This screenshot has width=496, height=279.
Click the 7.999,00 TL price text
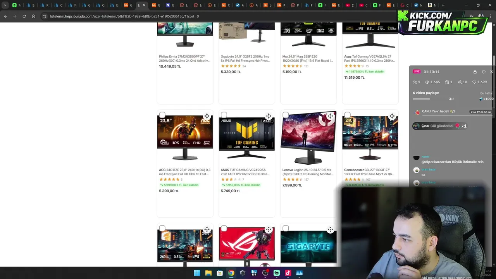coord(292,185)
